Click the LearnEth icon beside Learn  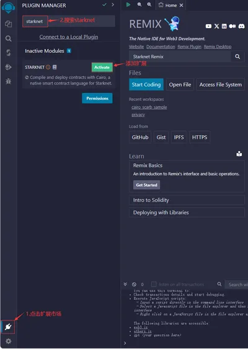tap(239, 154)
